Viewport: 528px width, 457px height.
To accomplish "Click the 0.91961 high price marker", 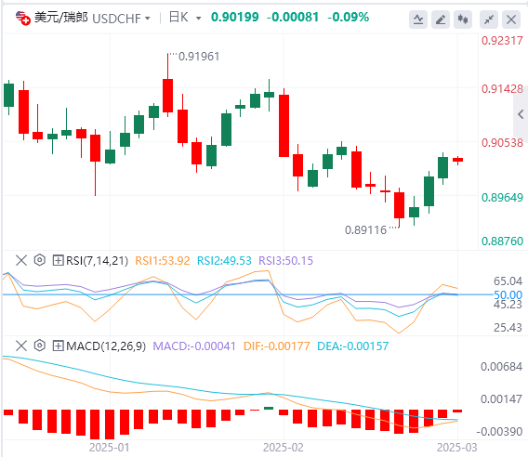I will (x=199, y=57).
